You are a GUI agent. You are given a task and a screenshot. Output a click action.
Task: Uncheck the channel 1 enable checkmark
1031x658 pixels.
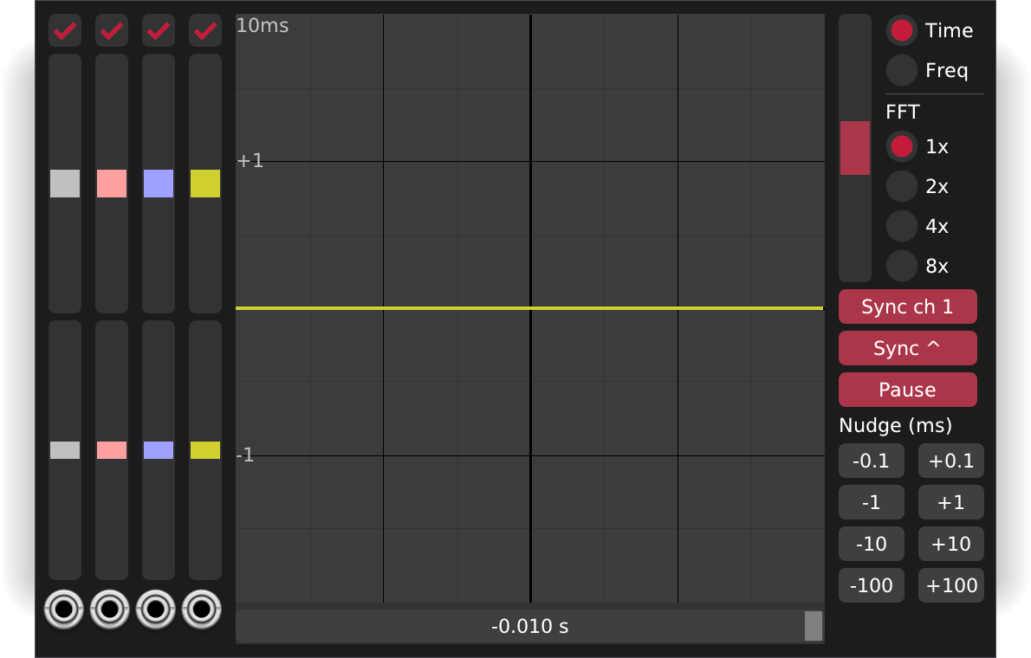tap(64, 30)
